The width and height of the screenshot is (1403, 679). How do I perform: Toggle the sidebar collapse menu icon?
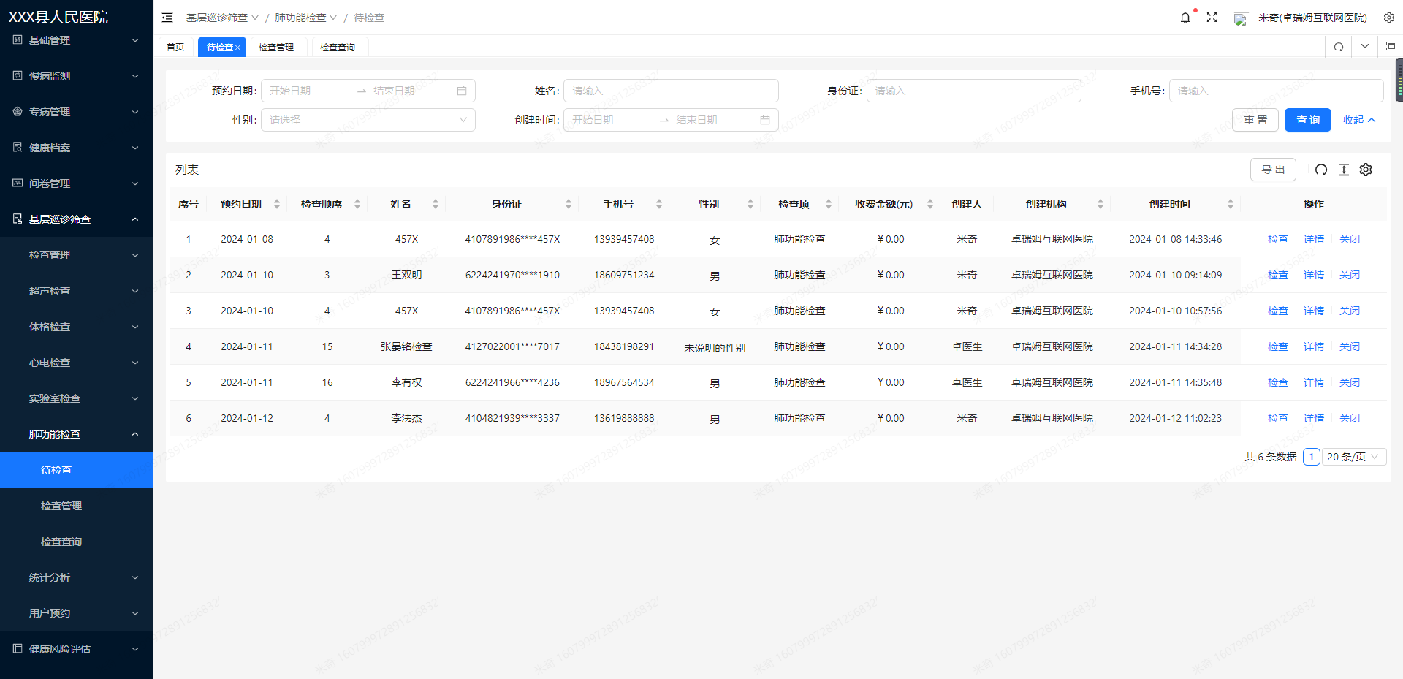click(167, 18)
